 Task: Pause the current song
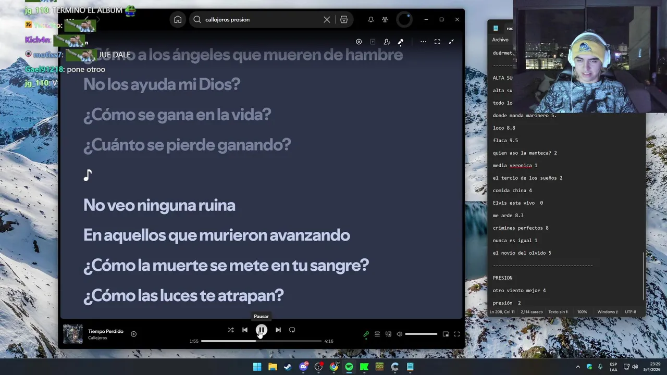point(262,330)
